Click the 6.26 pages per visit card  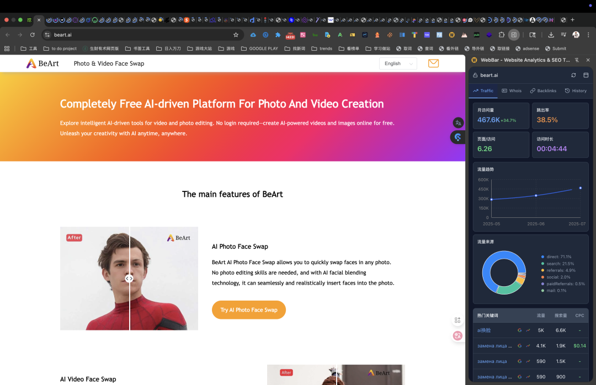(x=501, y=145)
